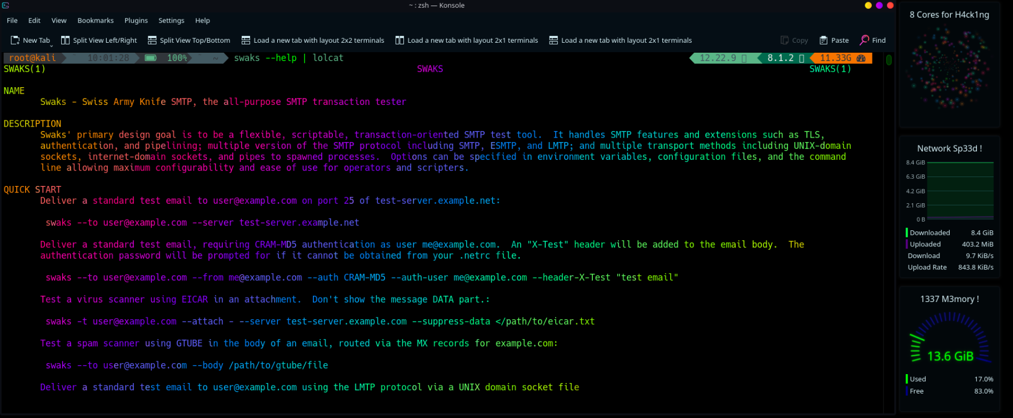
Task: Click the Used 17.0% memory row
Action: 950,379
